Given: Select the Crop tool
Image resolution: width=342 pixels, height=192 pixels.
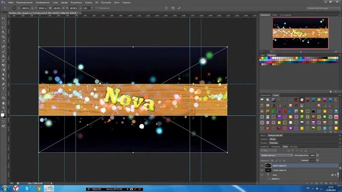Looking at the screenshot, I should 4,37.
